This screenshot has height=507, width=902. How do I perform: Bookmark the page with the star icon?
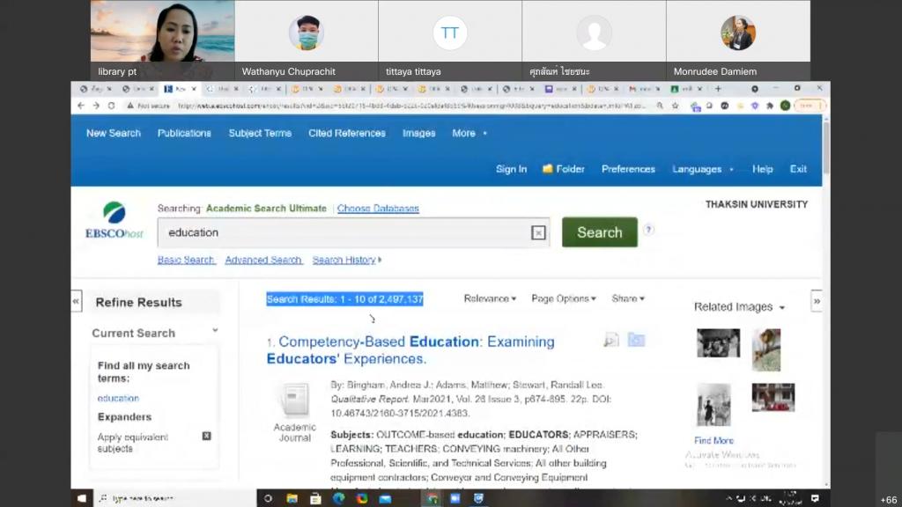coord(676,106)
